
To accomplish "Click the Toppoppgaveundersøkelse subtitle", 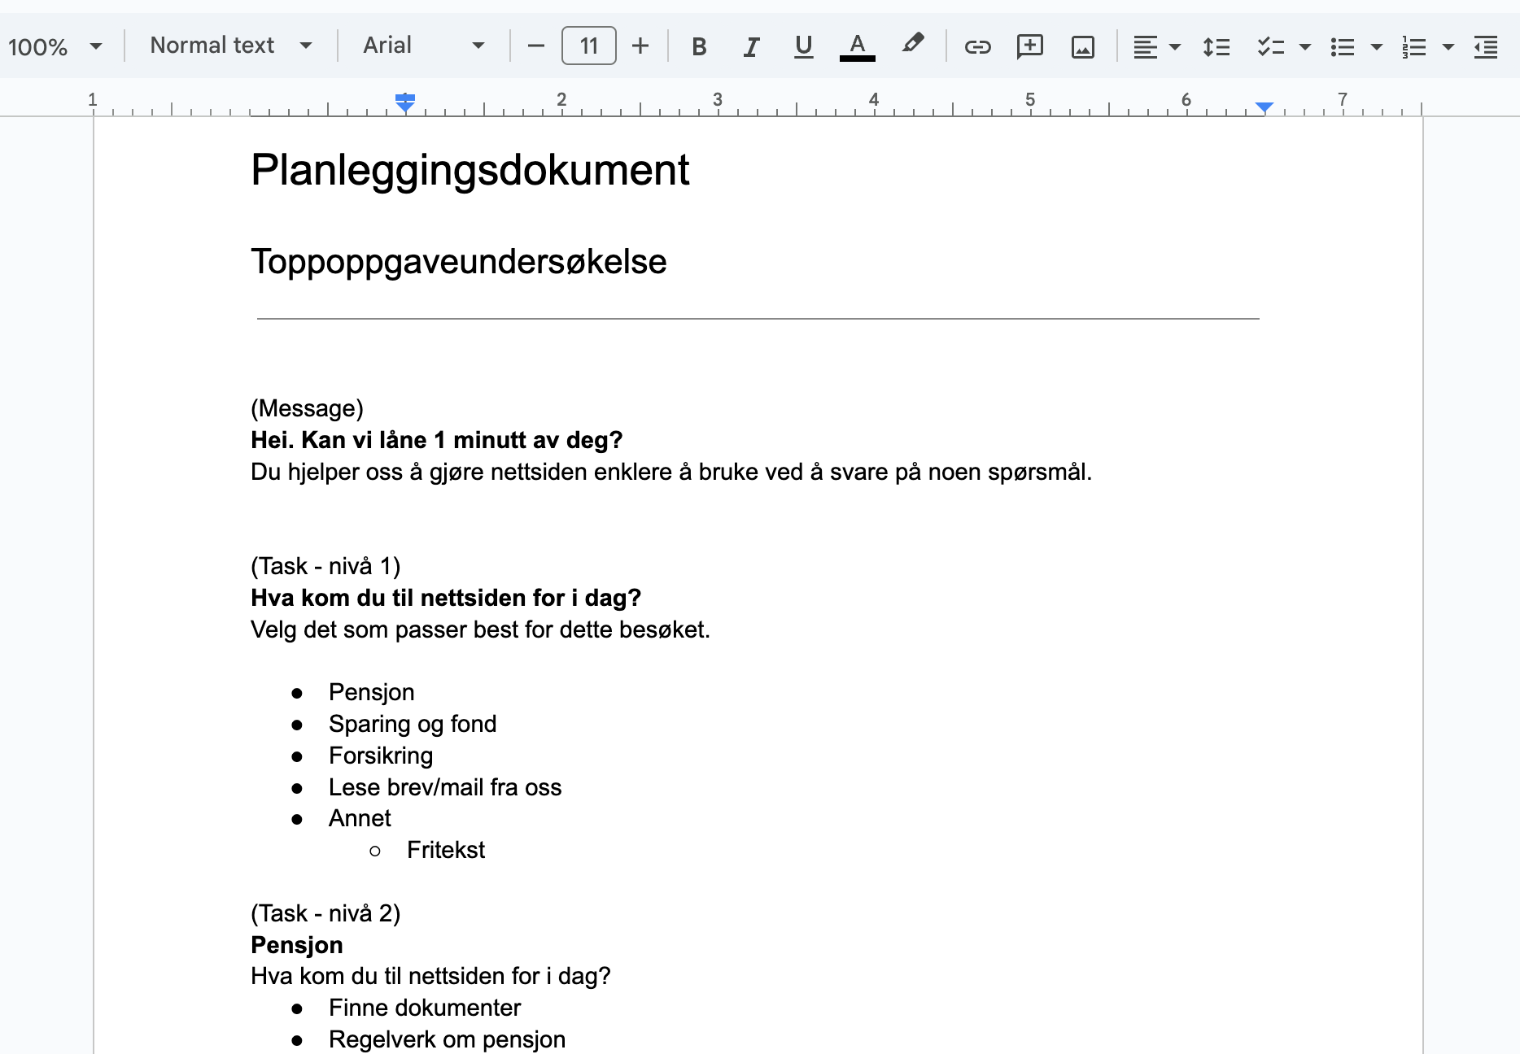I will [458, 262].
